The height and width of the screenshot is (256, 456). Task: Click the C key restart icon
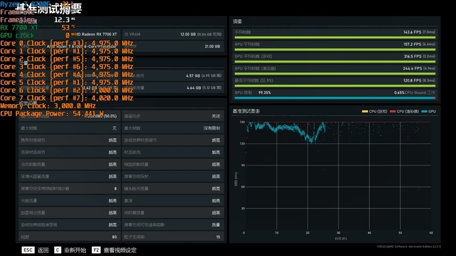point(58,250)
